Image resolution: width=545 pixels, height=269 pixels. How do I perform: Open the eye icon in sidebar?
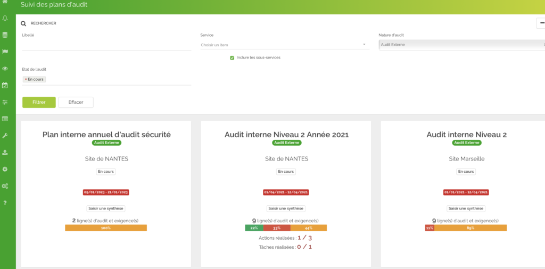(5, 69)
